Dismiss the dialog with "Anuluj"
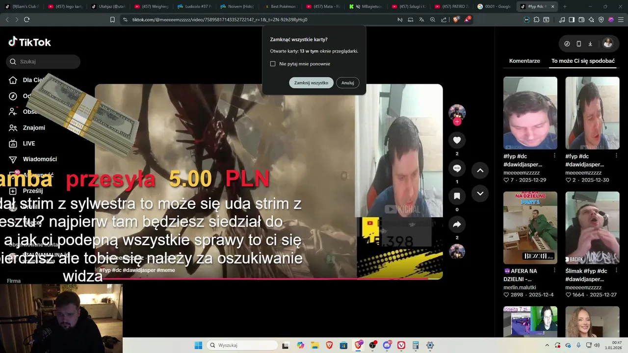The width and height of the screenshot is (628, 353). point(348,83)
